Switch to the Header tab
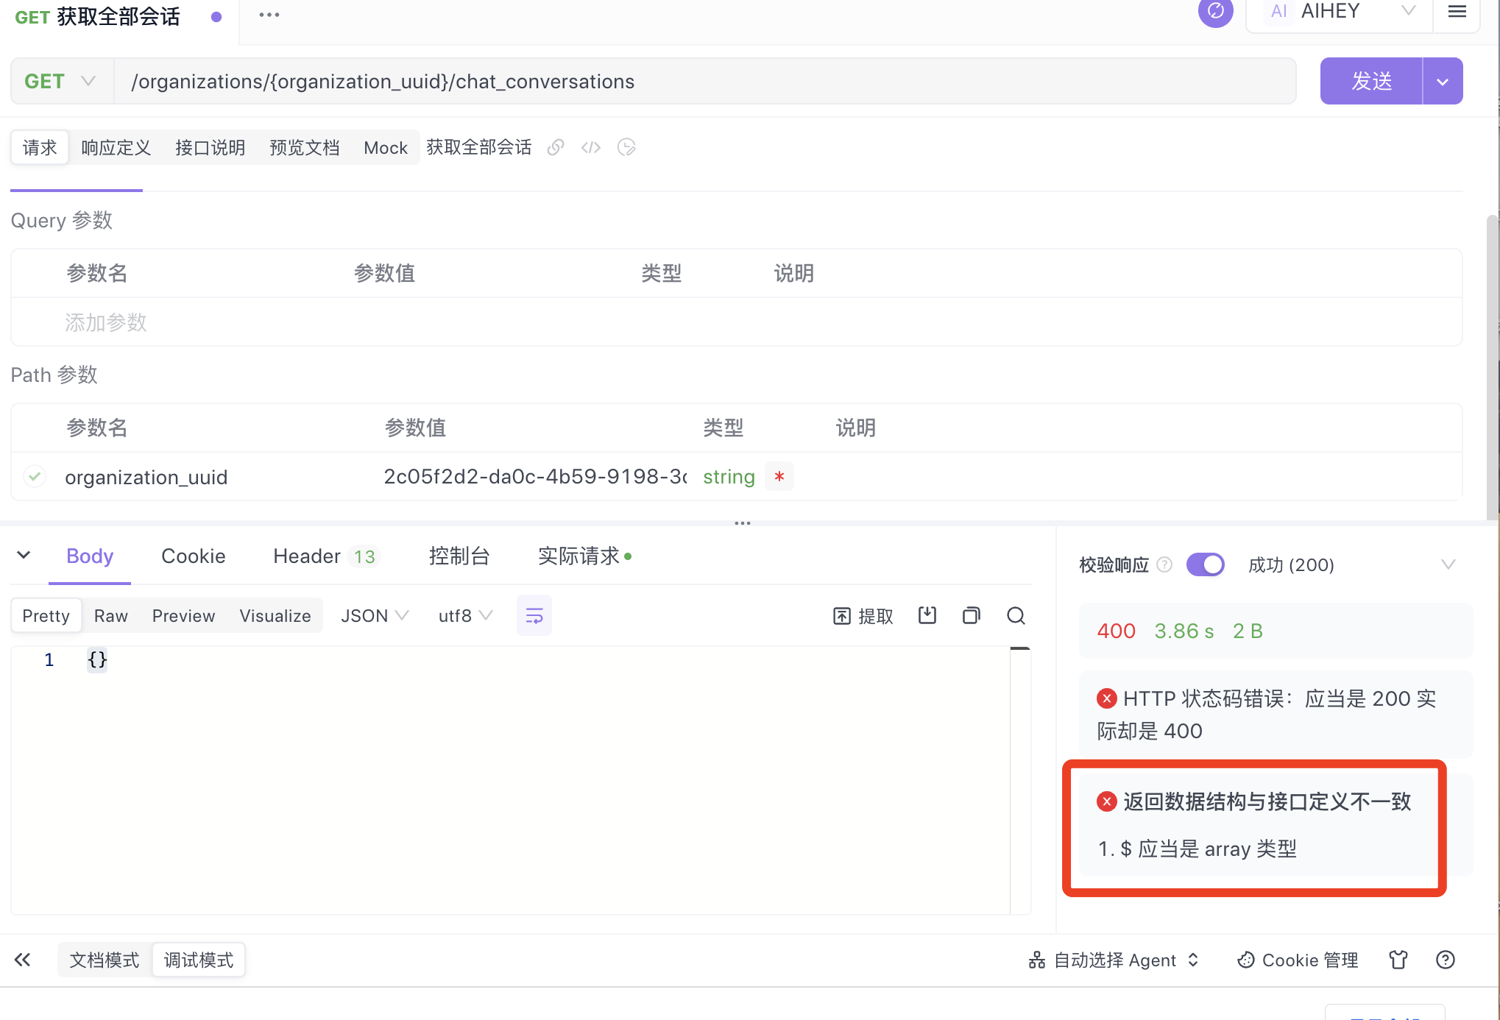 pyautogui.click(x=307, y=556)
